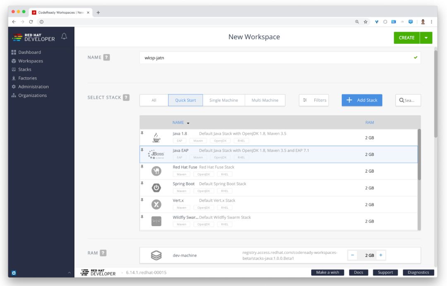The width and height of the screenshot is (447, 286).
Task: Click the Red Hat Fuse camel icon
Action: point(156,171)
